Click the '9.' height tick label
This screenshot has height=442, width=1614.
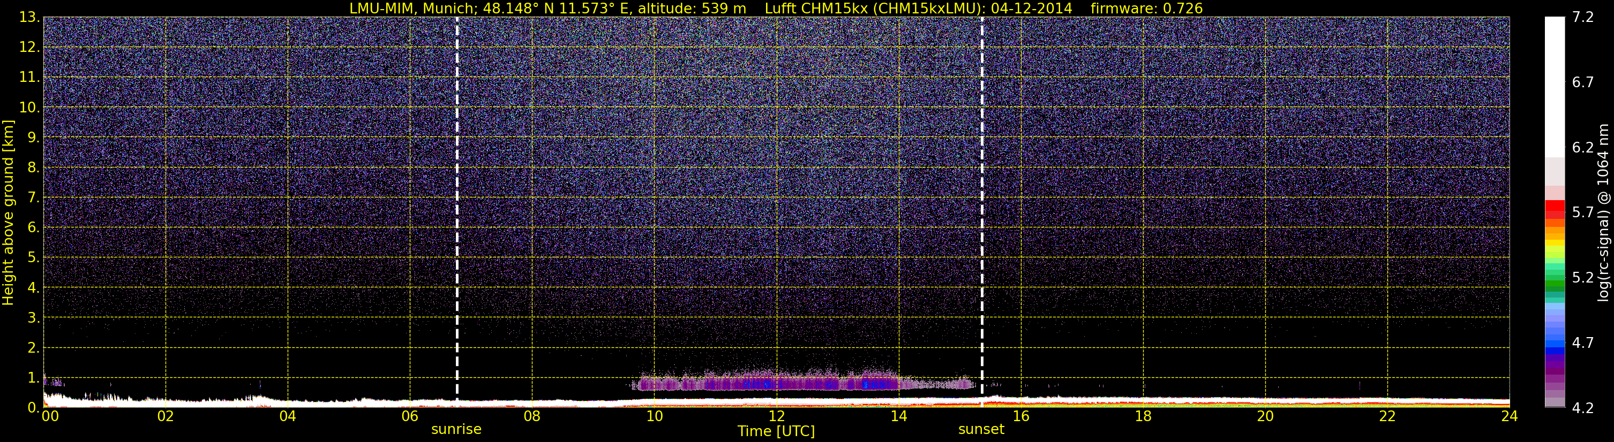[33, 137]
